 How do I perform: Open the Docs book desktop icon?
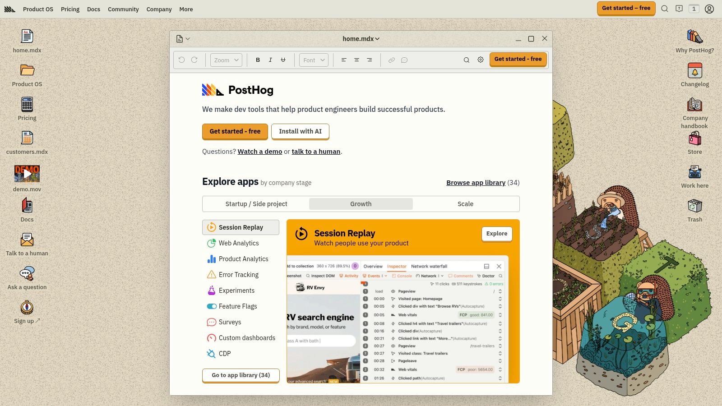(x=27, y=210)
